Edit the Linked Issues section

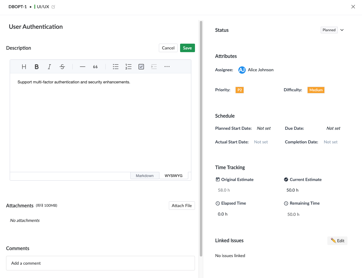pos(337,240)
